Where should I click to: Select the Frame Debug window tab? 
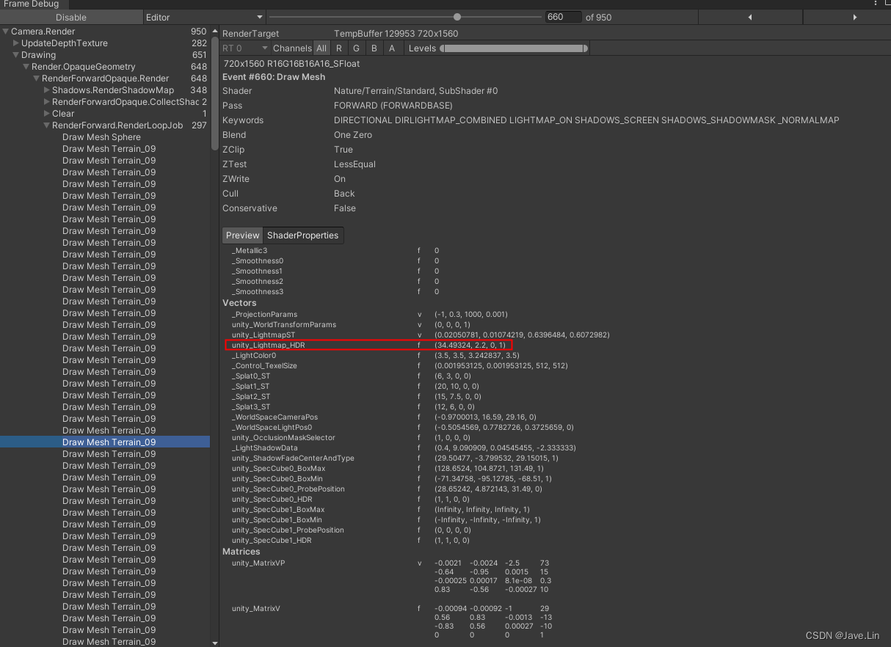pos(31,4)
